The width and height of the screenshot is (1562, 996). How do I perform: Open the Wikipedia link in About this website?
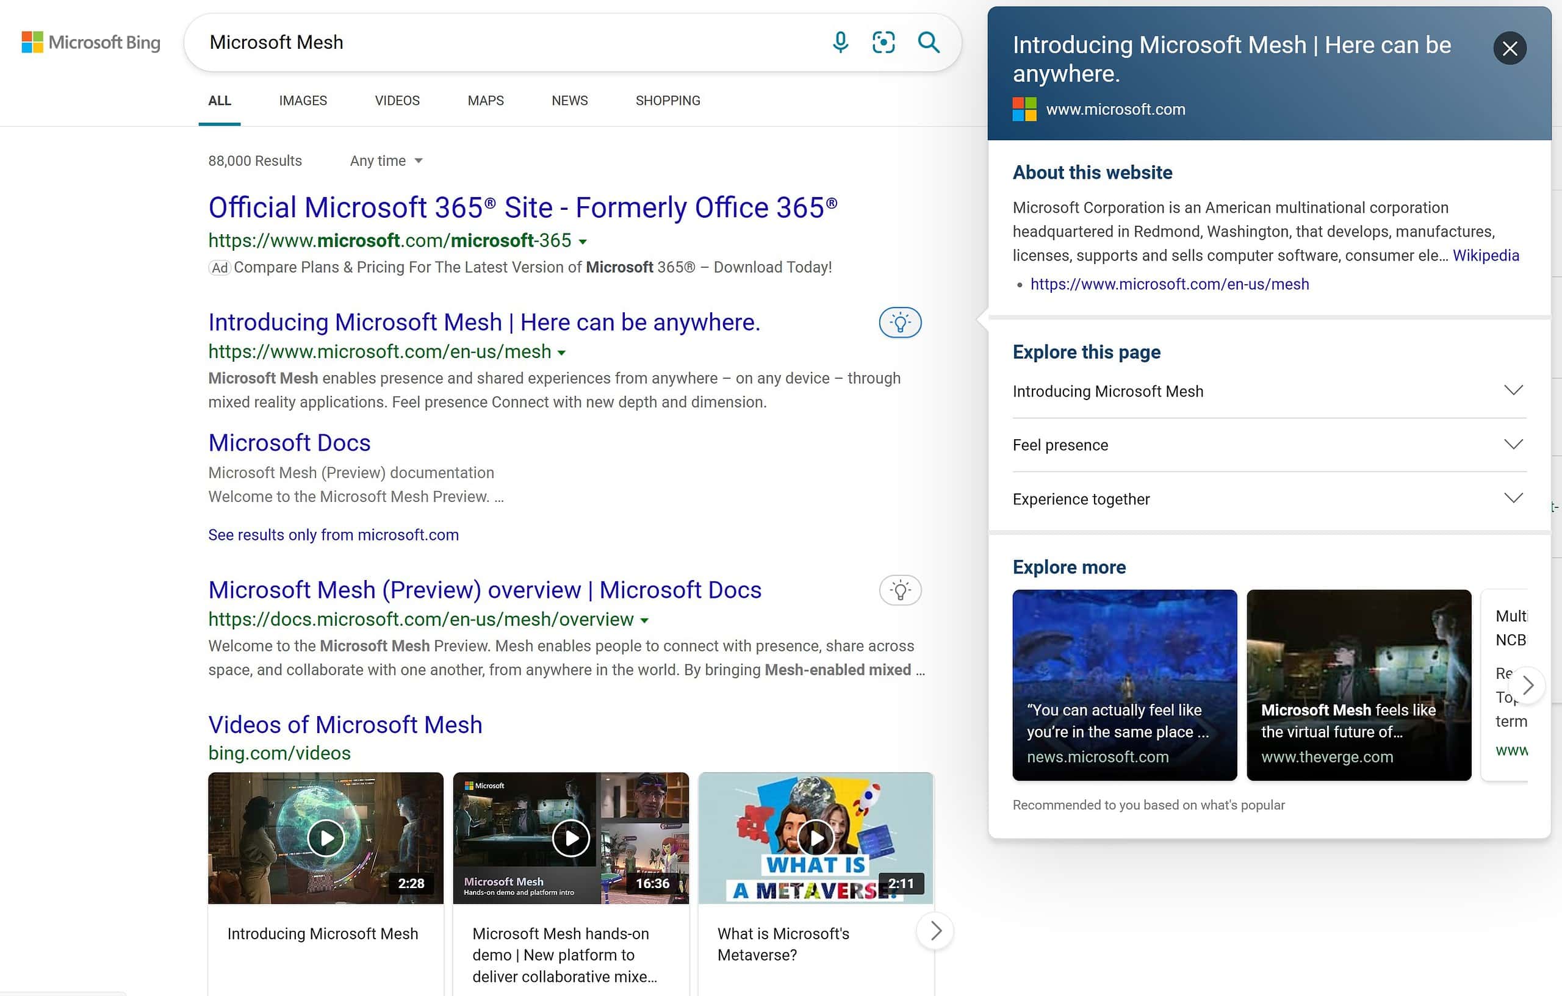point(1486,256)
